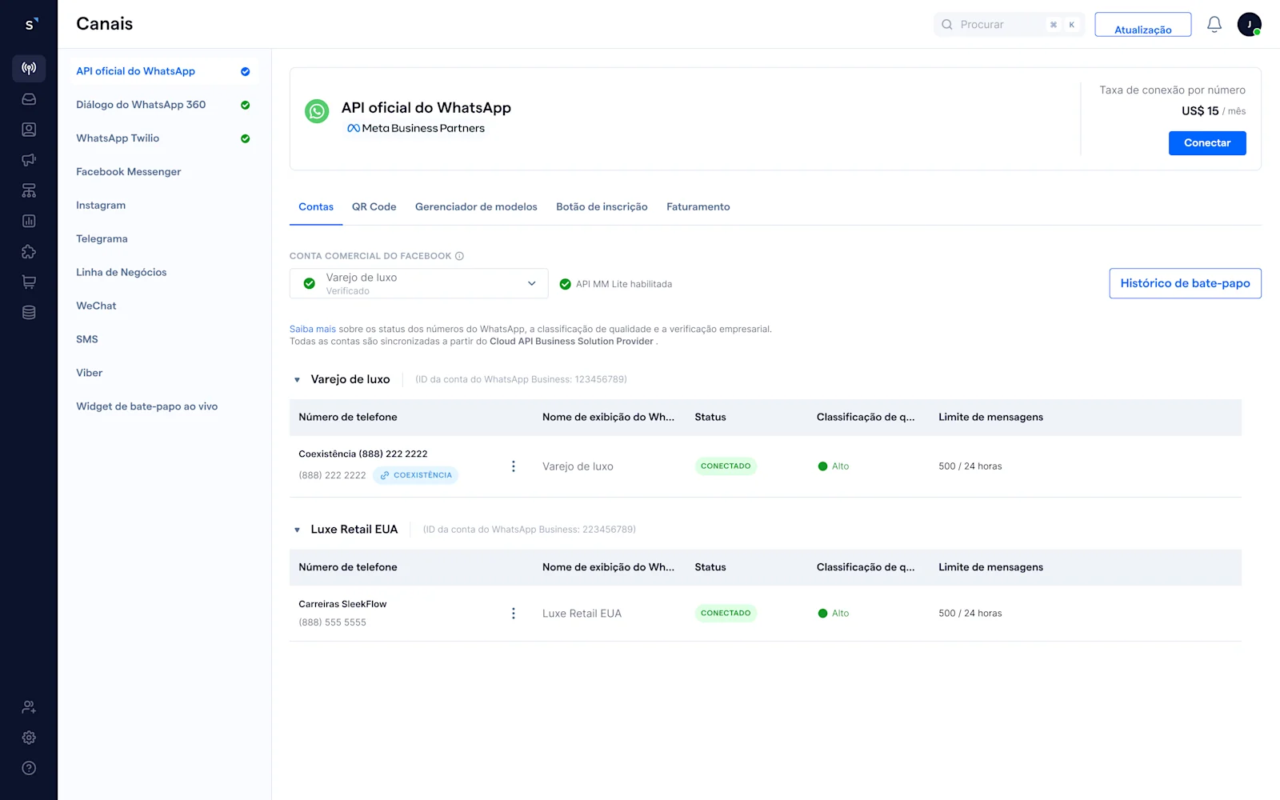Open Telegrama channel
Image resolution: width=1280 pixels, height=800 pixels.
163,239
